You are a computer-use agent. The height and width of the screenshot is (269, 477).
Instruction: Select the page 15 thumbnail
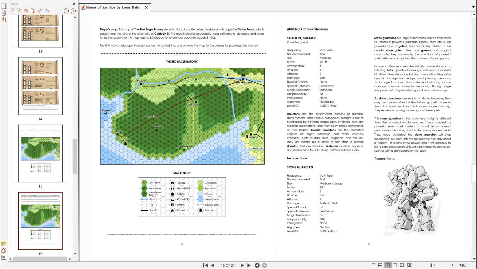pos(40,153)
